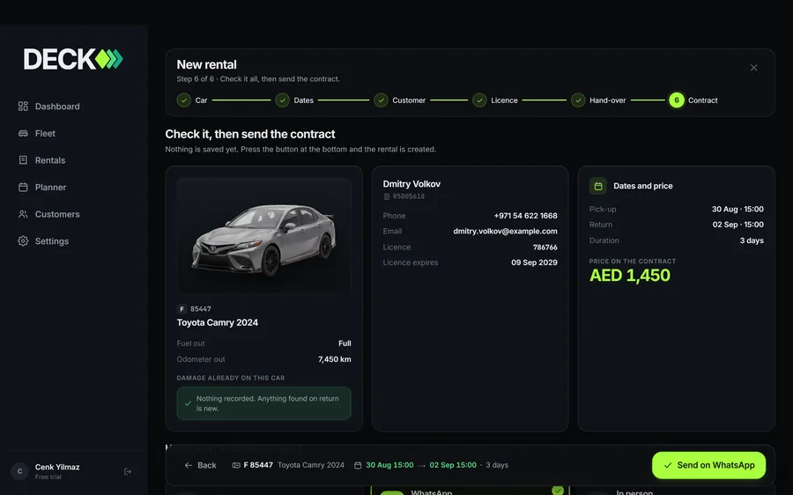Jump to the Car step
Image resolution: width=793 pixels, height=495 pixels.
(x=192, y=100)
